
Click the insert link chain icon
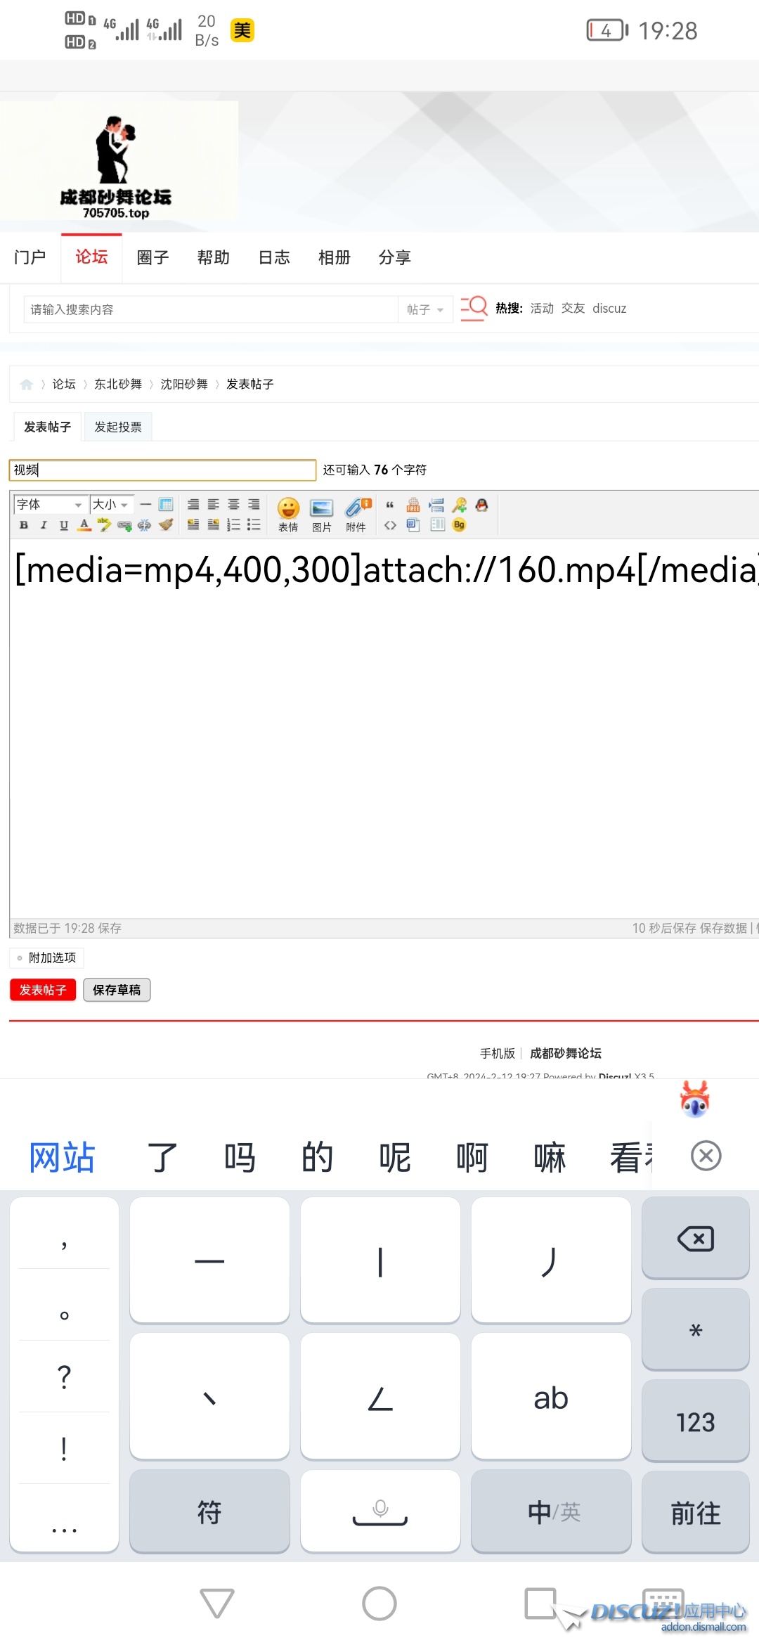point(125,525)
